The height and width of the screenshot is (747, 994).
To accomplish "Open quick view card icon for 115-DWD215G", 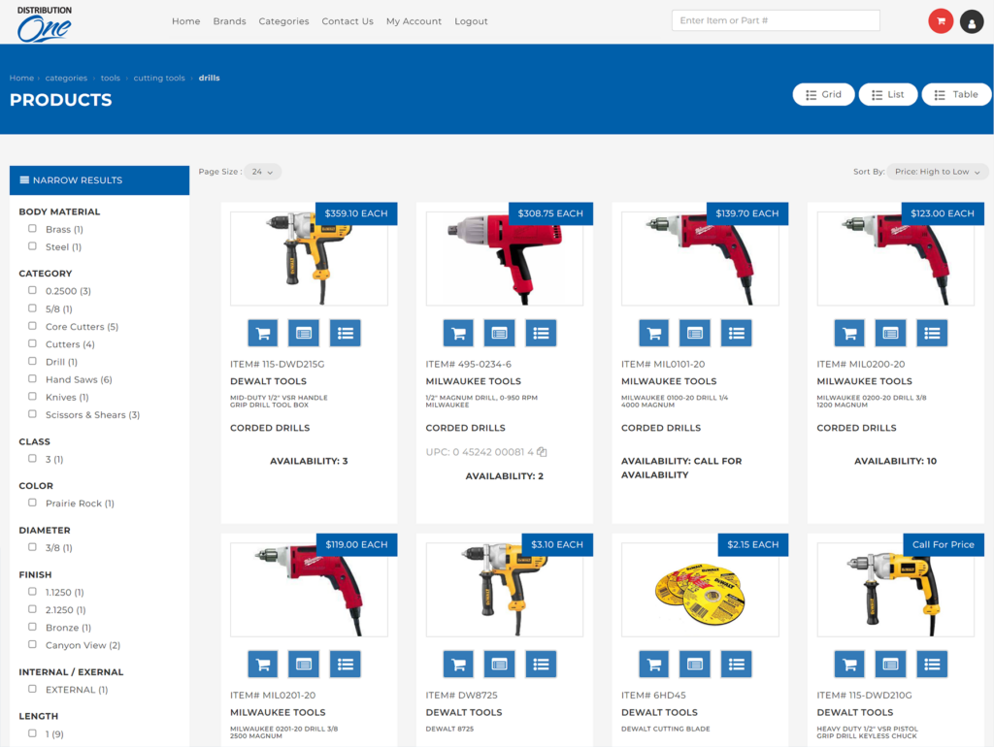I will (x=304, y=333).
